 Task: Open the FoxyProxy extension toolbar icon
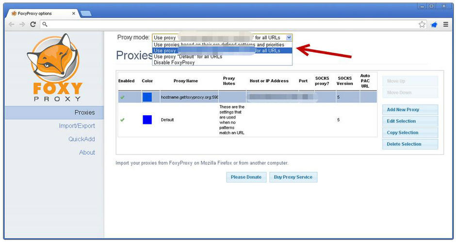point(434,25)
